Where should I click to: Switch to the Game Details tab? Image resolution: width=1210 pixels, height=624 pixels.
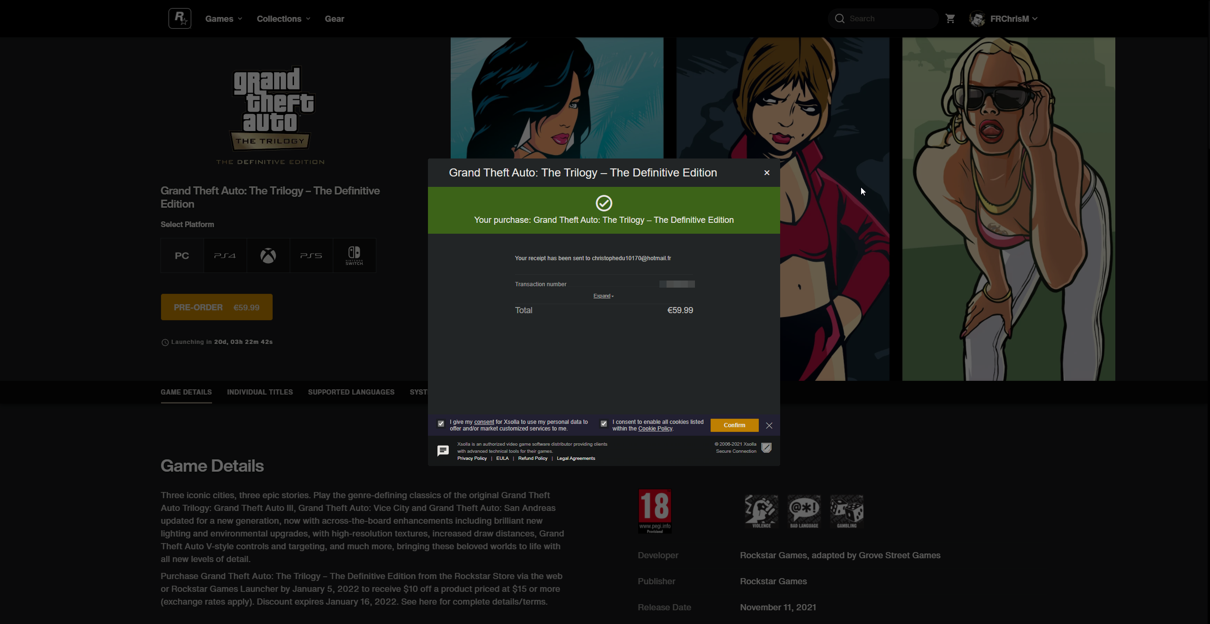(186, 392)
